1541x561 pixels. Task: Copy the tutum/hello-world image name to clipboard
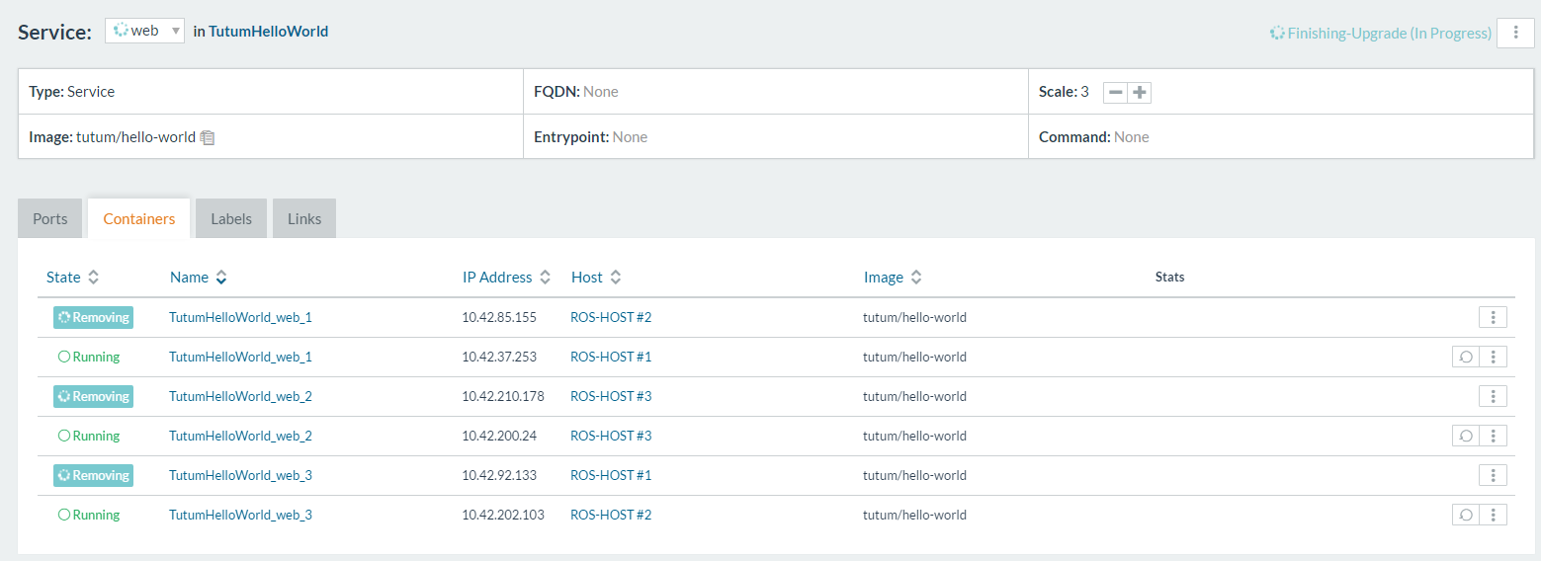[x=208, y=137]
